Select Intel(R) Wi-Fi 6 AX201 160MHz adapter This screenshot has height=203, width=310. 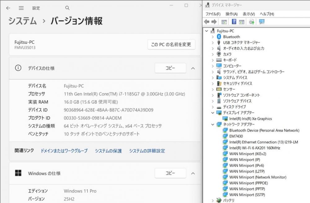point(255,148)
